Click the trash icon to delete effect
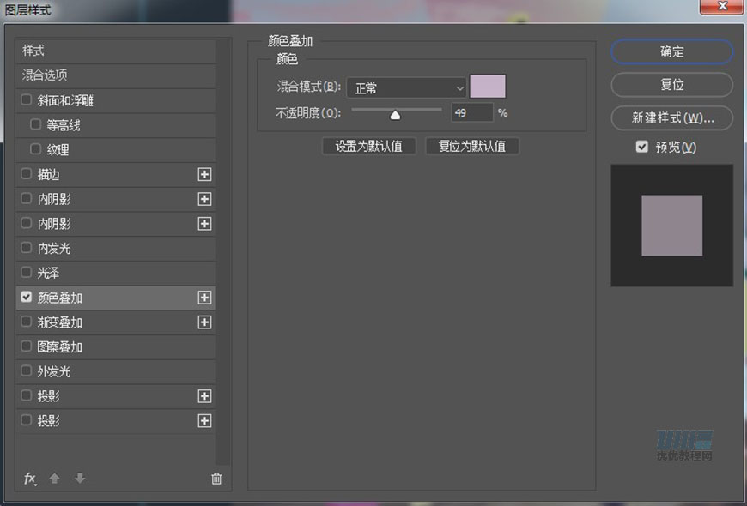 point(216,479)
